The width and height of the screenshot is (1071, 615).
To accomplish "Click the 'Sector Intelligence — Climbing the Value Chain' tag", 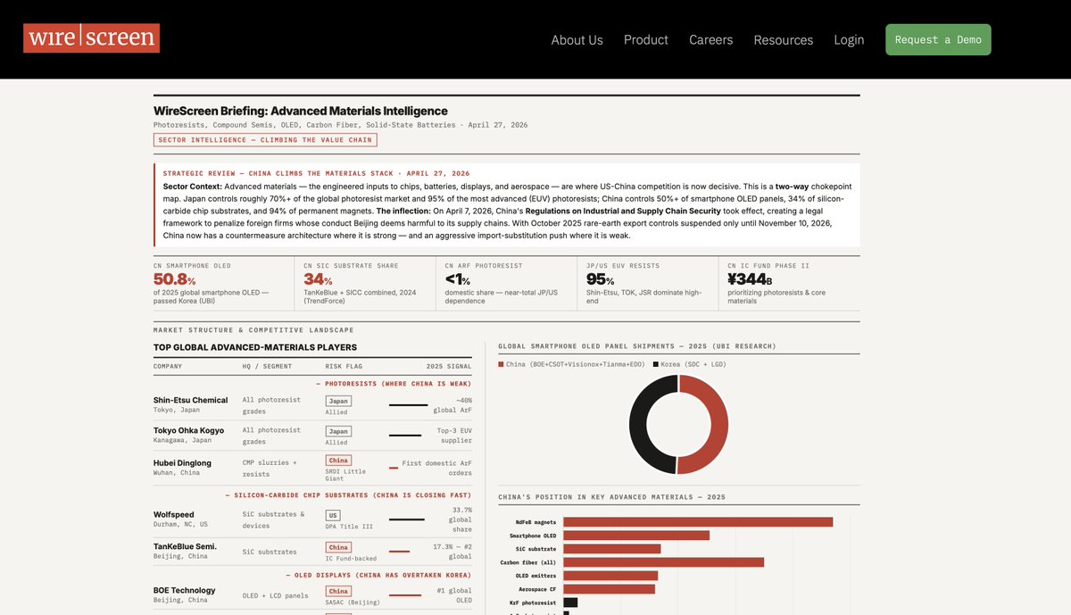I will pos(265,140).
